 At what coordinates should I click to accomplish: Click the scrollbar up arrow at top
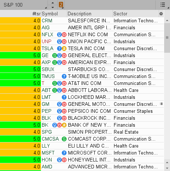click(167, 21)
